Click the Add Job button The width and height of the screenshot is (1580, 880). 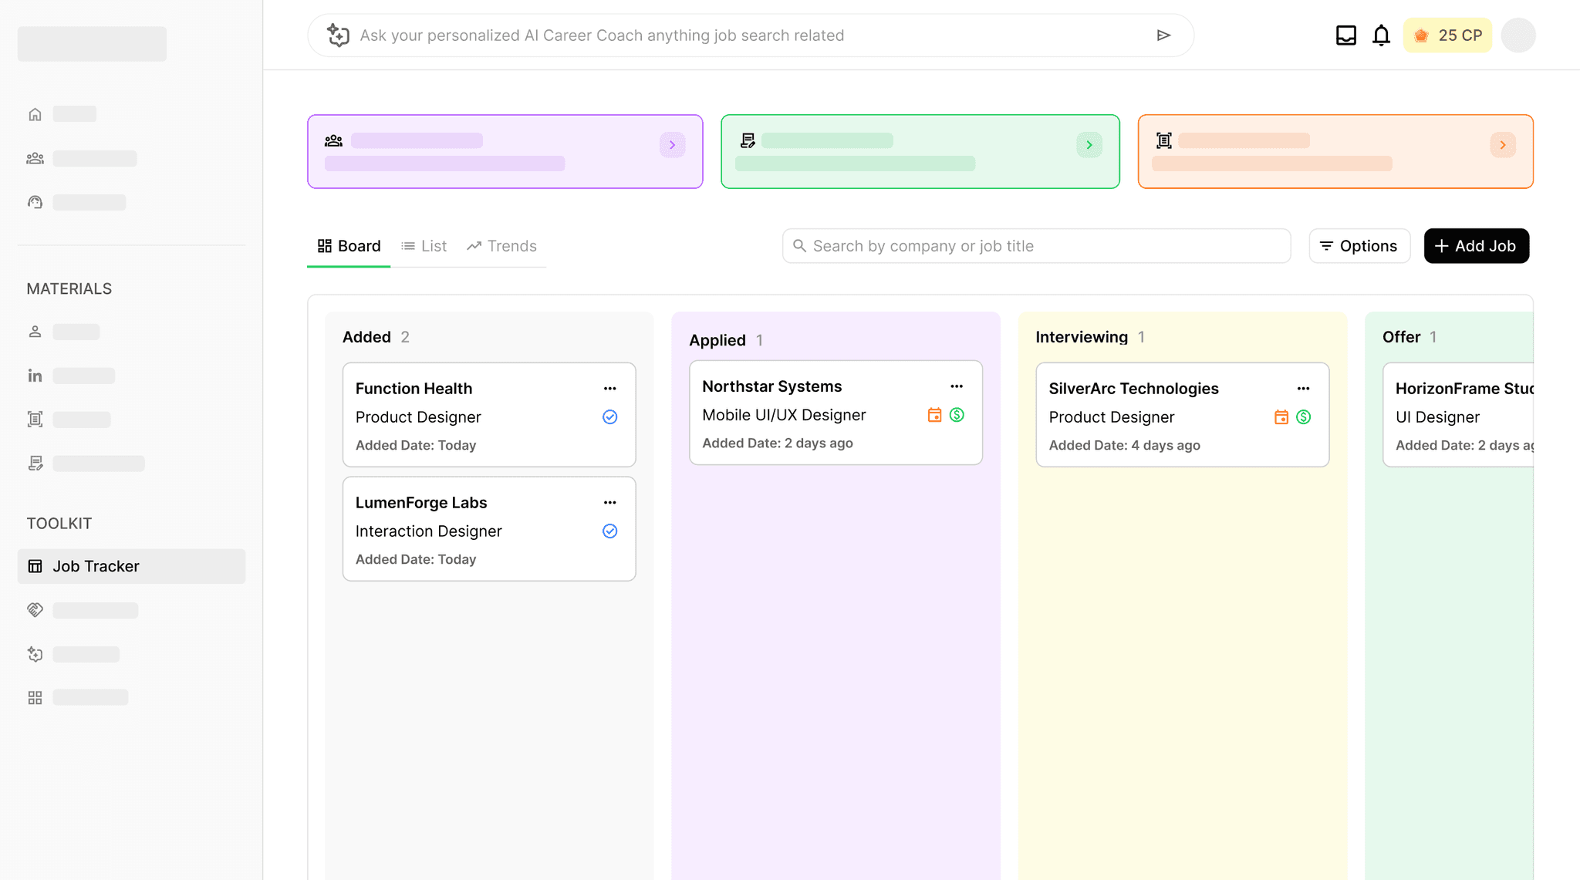(1476, 246)
